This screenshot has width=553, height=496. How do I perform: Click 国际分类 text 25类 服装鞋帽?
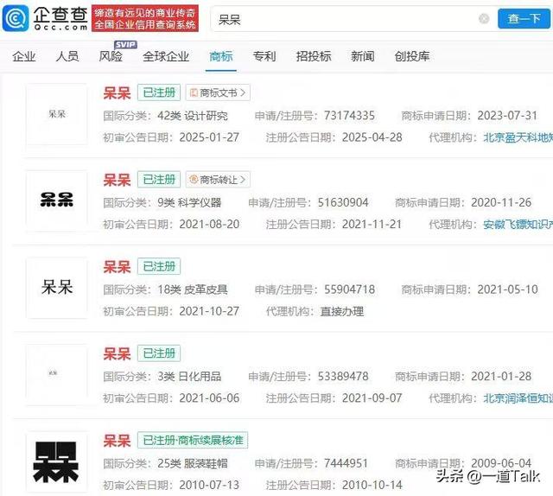click(193, 463)
